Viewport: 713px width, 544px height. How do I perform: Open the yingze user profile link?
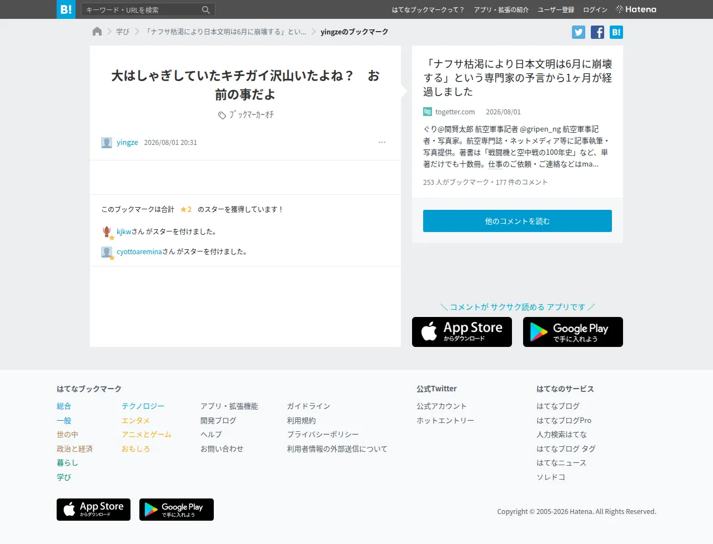pyautogui.click(x=127, y=142)
